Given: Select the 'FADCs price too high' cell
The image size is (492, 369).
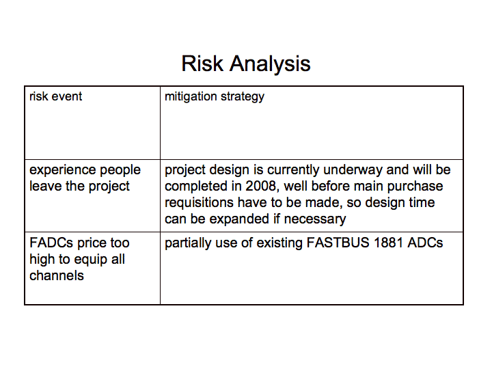Looking at the screenshot, I should coord(92,269).
